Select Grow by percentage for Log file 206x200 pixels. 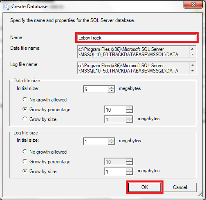(x=25, y=161)
